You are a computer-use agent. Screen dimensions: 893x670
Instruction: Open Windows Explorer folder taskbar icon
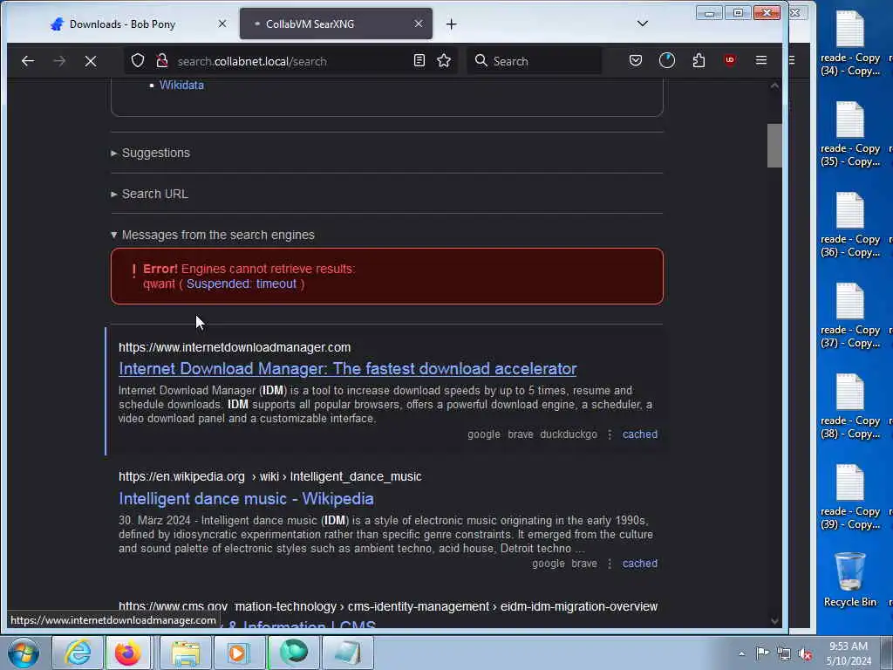click(x=185, y=653)
